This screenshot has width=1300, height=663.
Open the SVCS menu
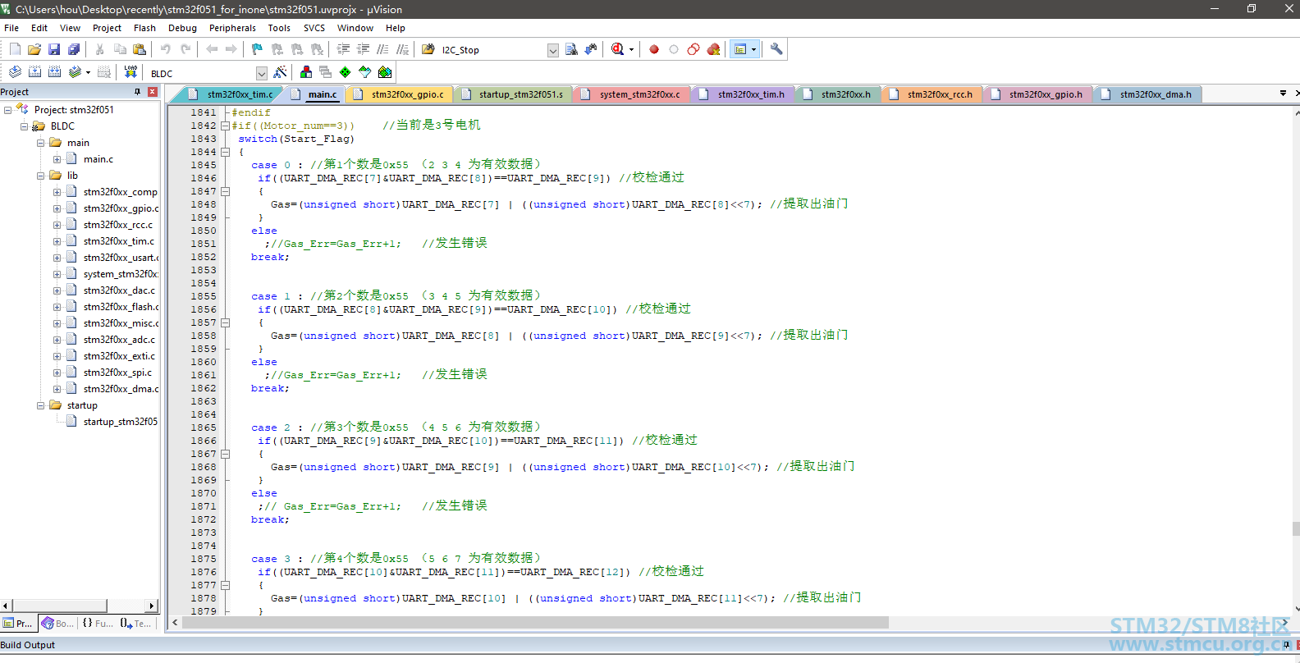coord(314,28)
